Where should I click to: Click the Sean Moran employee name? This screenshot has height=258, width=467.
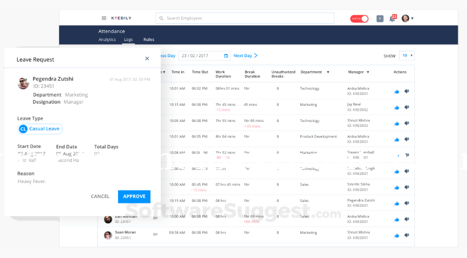coord(126,233)
